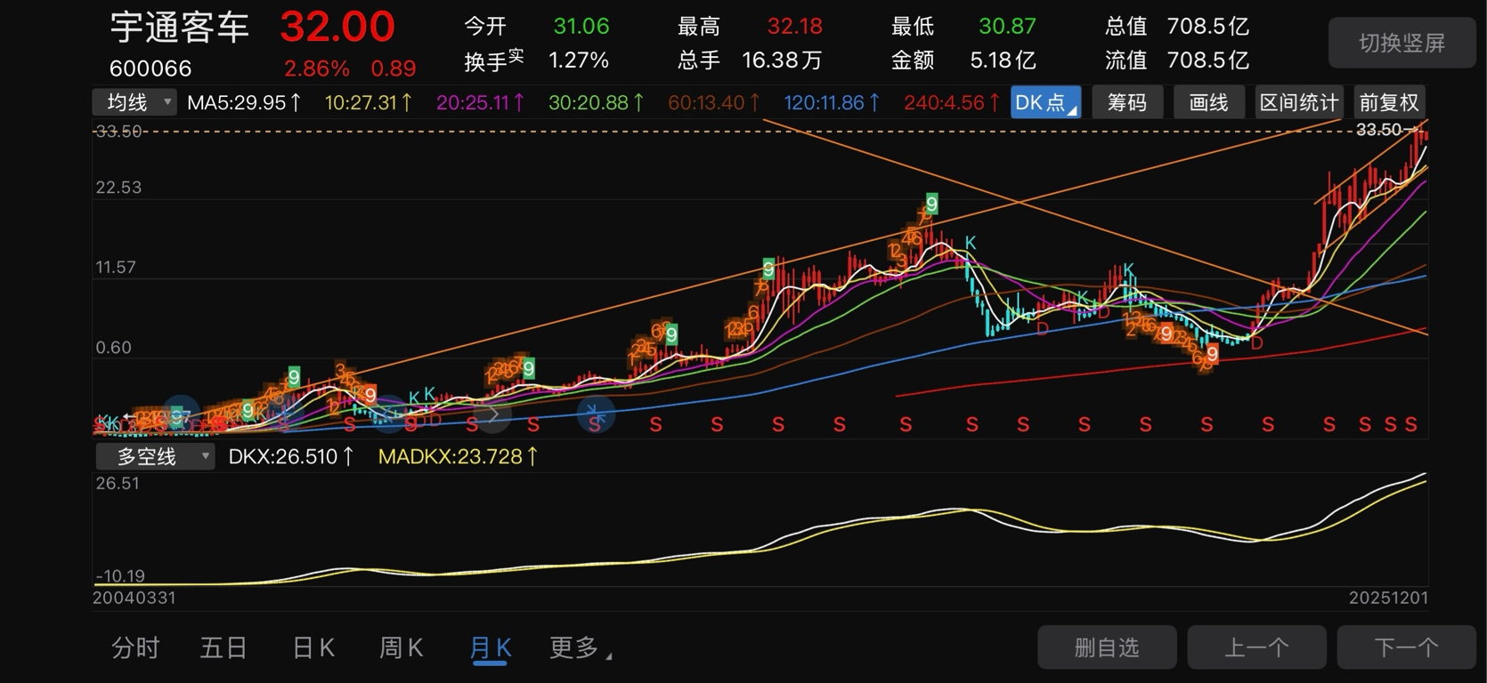Tap the 最高 high price 32.18
The height and width of the screenshot is (683, 1487).
click(x=794, y=26)
